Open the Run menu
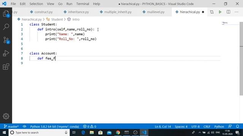This screenshot has width=243, height=136. point(69,4)
